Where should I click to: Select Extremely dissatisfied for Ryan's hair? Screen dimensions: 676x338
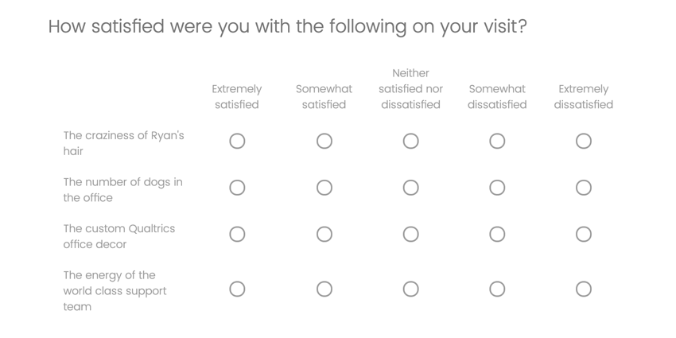pyautogui.click(x=584, y=141)
